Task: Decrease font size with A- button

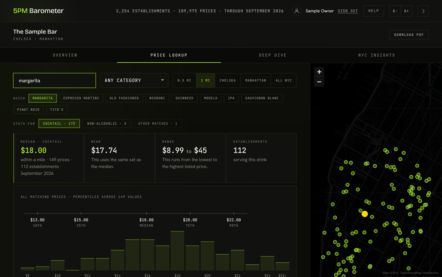Action: (x=395, y=11)
